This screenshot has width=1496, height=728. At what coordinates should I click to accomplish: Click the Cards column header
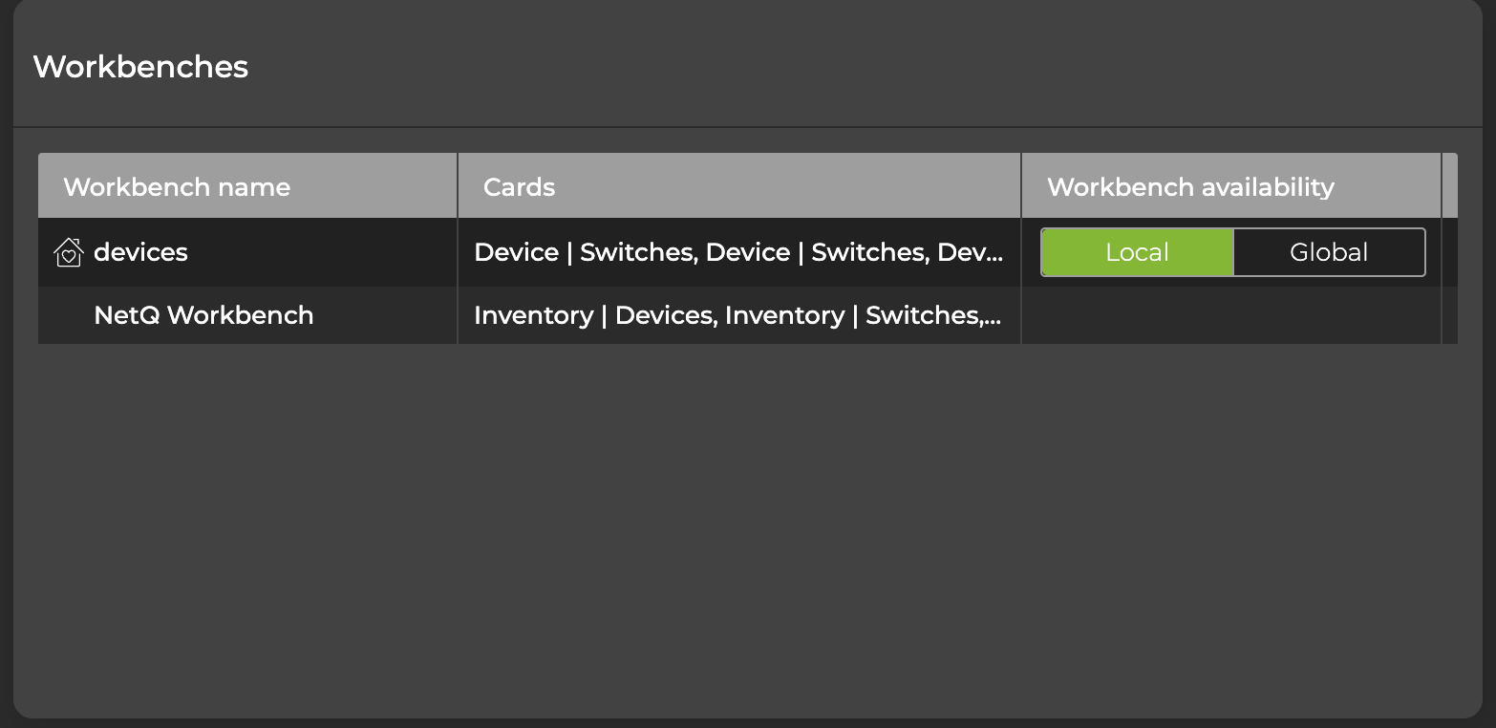pos(519,186)
